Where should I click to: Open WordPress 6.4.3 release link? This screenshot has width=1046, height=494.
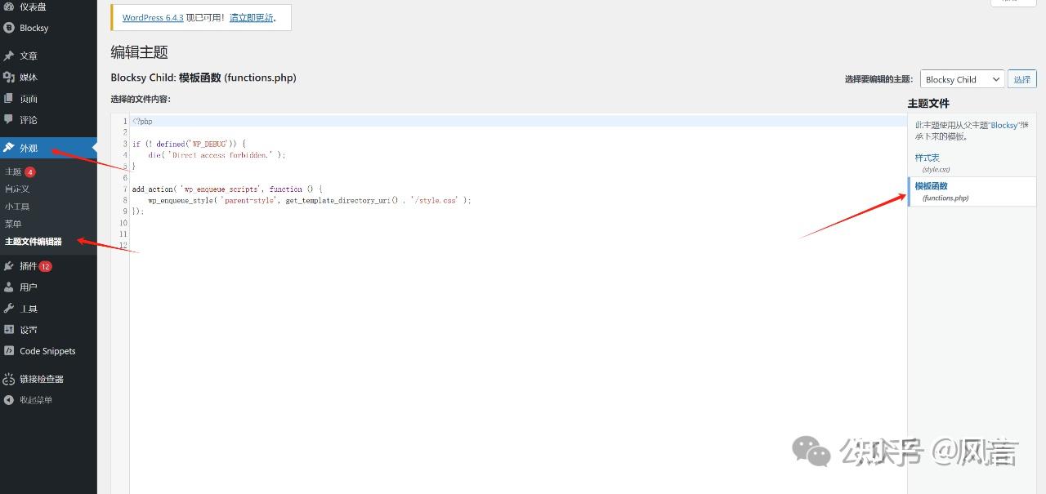[x=153, y=17]
